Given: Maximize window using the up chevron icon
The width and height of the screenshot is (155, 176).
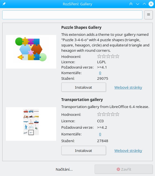Looking at the screenshot, I should 144,4.
